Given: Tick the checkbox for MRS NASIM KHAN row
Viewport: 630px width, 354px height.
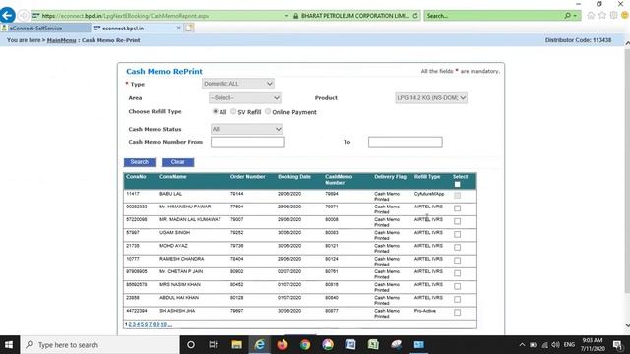Looking at the screenshot, I should point(457,286).
